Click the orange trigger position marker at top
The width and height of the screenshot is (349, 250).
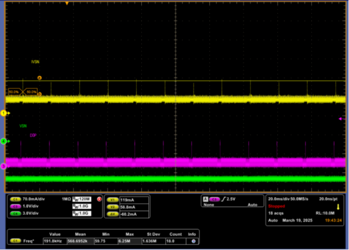tap(67, 3)
